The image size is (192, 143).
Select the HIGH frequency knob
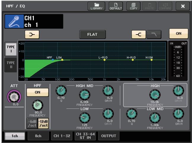[x=155, y=95]
